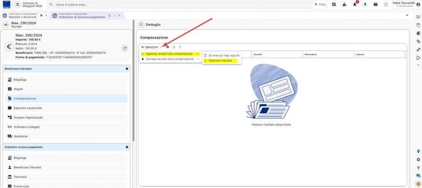Refresh the Man. 290/2024 mandate card

124,48
